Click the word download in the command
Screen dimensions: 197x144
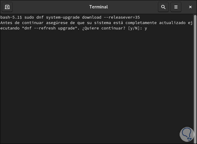pyautogui.click(x=92, y=17)
